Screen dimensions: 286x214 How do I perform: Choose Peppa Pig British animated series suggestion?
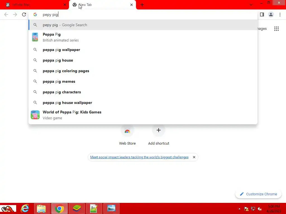click(143, 37)
